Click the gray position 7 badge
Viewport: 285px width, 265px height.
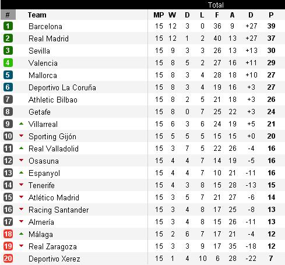click(8, 100)
